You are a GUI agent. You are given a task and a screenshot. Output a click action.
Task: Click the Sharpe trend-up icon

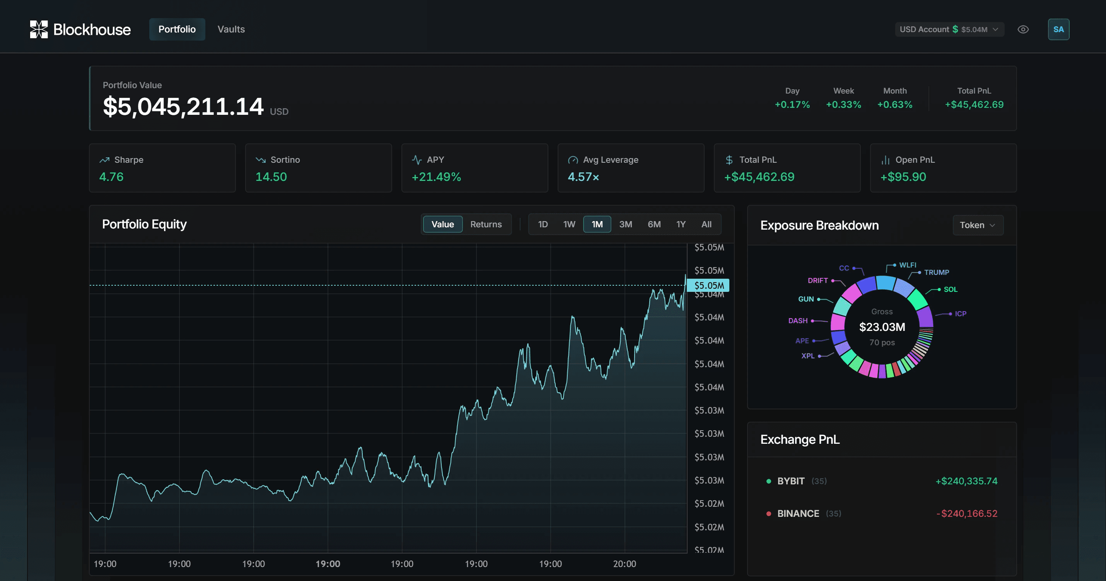click(x=104, y=160)
